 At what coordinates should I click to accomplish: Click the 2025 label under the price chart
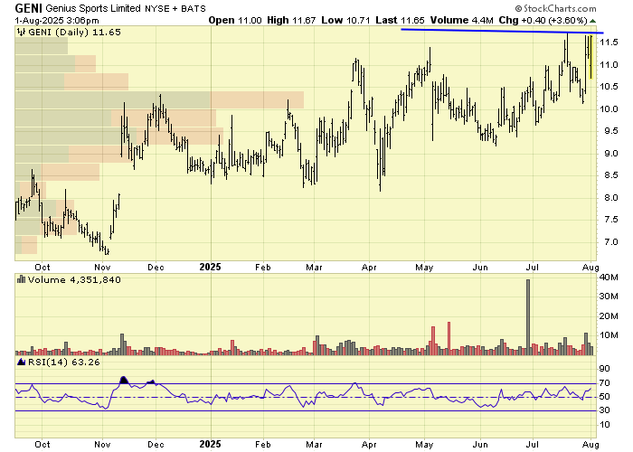[211, 268]
